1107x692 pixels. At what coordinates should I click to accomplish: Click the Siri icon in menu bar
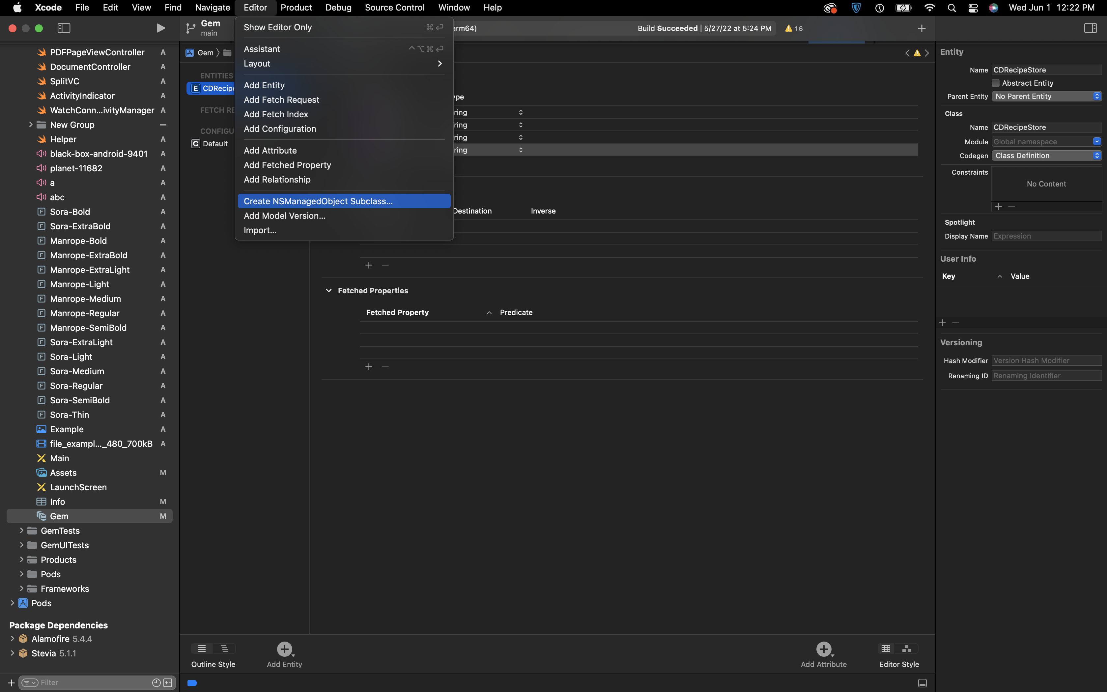point(994,8)
